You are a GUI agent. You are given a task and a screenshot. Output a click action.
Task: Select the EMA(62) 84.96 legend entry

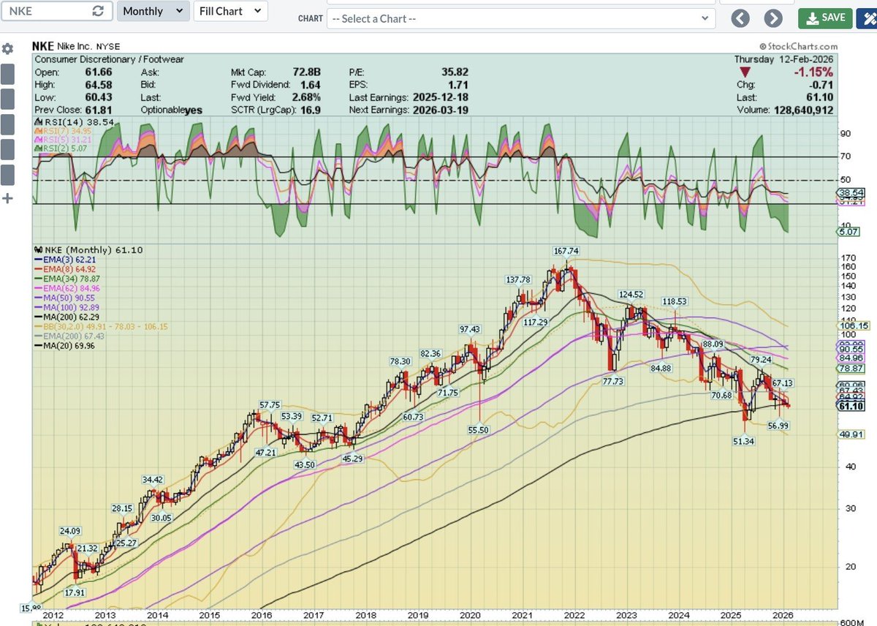pos(67,288)
